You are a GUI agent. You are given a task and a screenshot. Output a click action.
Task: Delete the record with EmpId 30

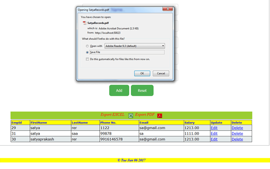[237, 139]
